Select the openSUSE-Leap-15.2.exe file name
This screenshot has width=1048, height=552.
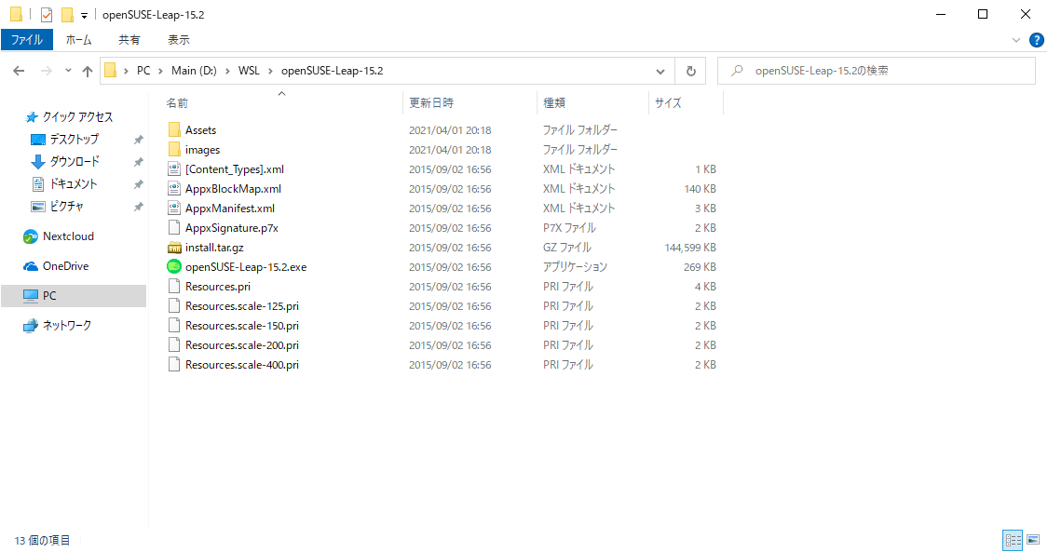246,267
